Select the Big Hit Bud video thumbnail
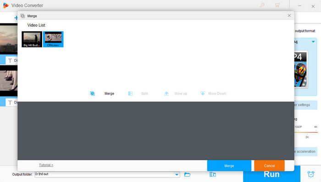 click(x=32, y=39)
